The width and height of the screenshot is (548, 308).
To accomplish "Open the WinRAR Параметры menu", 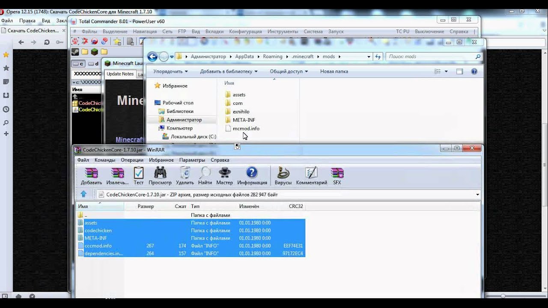I will pos(192,160).
